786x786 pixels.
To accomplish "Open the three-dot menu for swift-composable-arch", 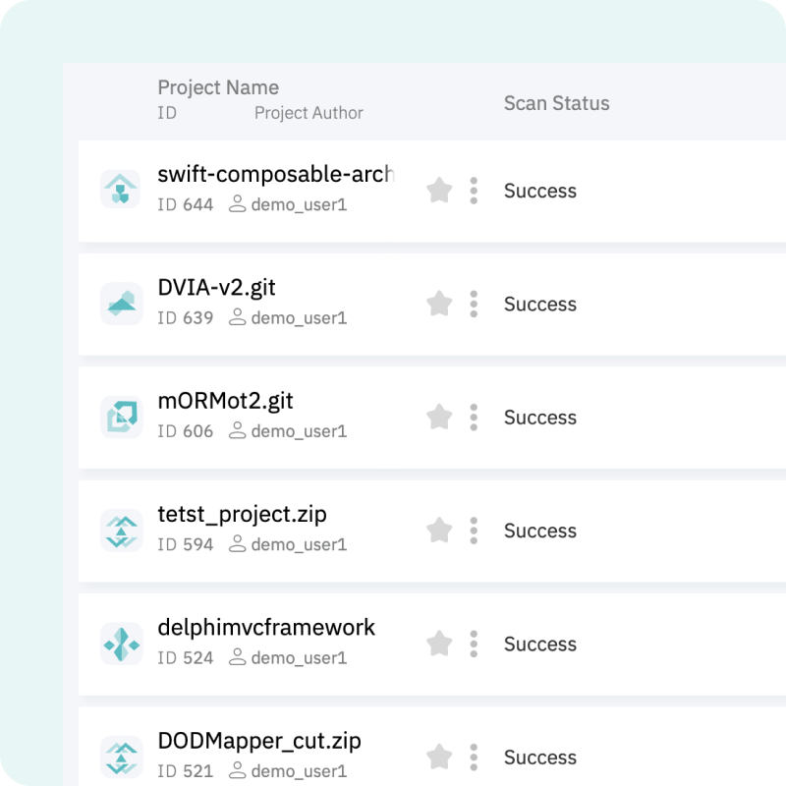I will coord(474,191).
